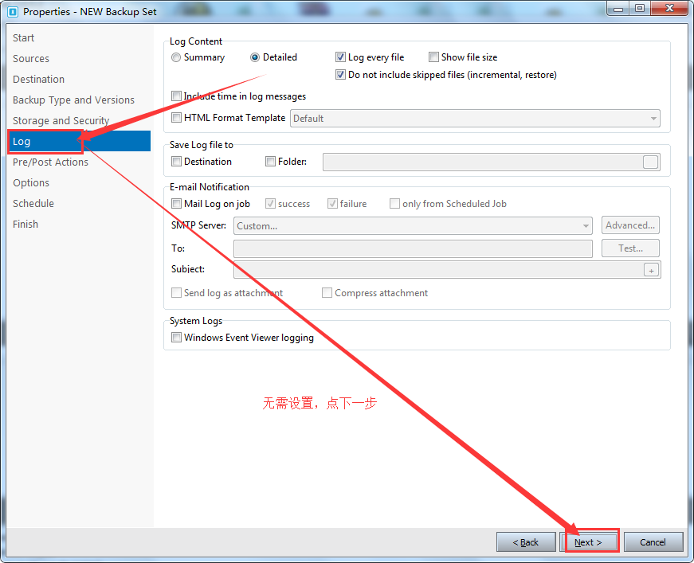694x563 pixels.
Task: Expand the SMTP Server dropdown
Action: 413,226
